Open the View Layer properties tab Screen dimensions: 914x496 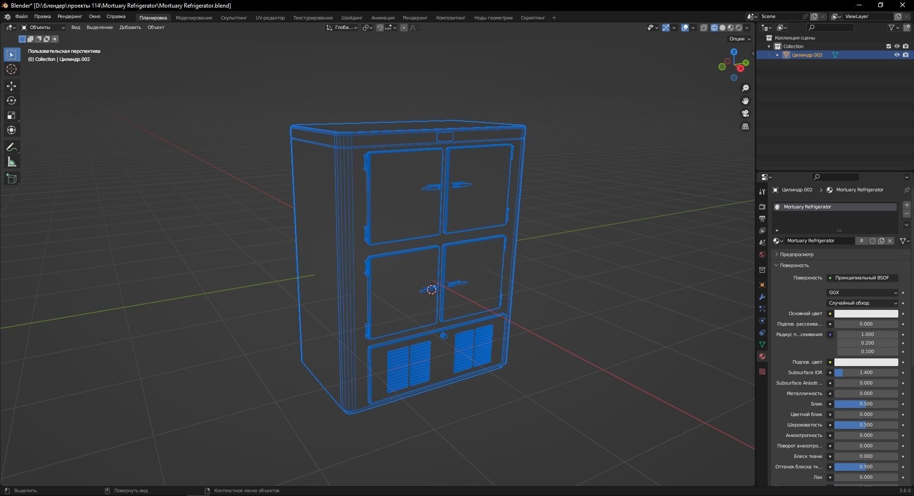(x=762, y=230)
